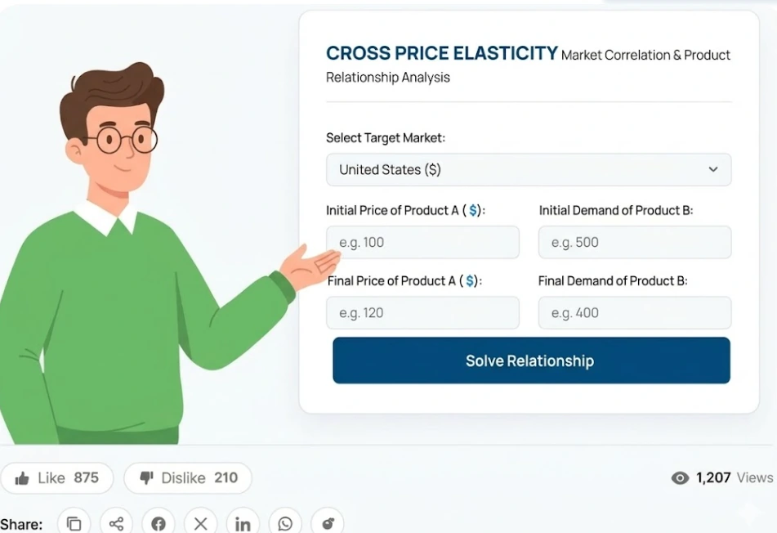Click the Initial Demand of Product B field

pyautogui.click(x=634, y=242)
